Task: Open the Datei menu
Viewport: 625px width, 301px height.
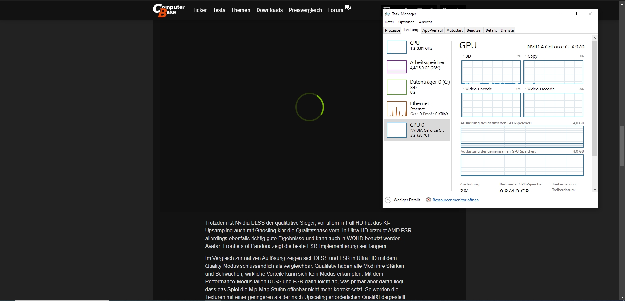Action: coord(389,22)
